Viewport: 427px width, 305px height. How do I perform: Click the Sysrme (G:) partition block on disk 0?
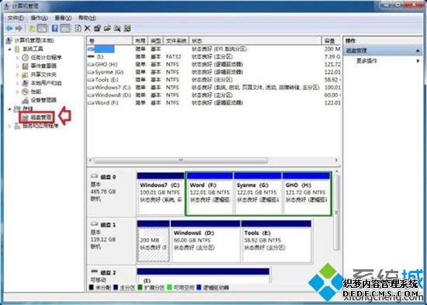[258, 193]
